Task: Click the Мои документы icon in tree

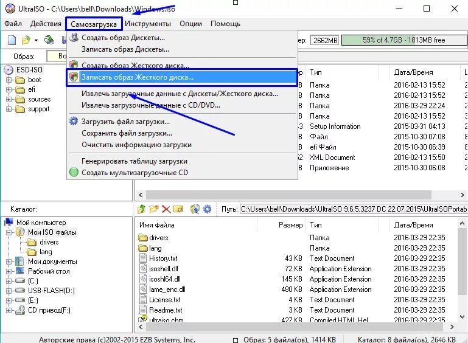Action: click(x=19, y=262)
